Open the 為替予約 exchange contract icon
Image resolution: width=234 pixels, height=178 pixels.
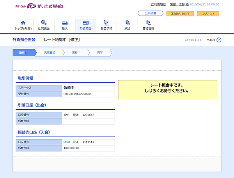coord(106,23)
